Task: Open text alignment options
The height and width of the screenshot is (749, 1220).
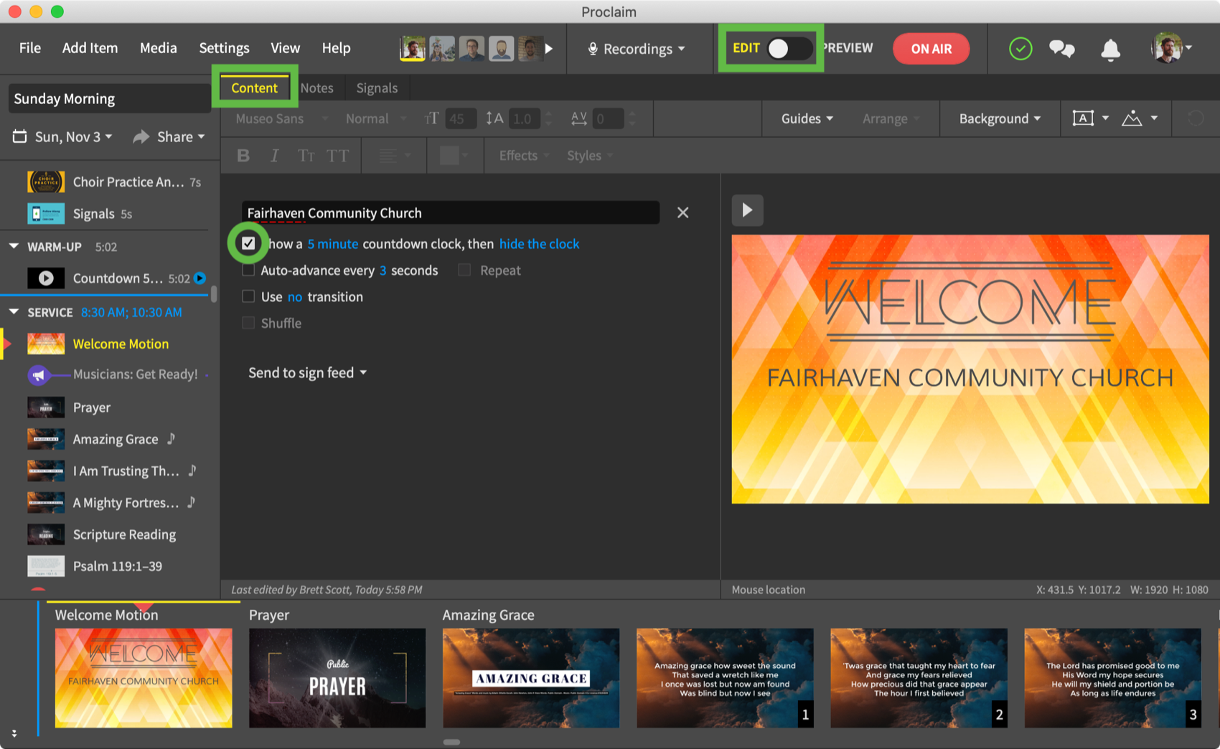Action: pos(394,156)
